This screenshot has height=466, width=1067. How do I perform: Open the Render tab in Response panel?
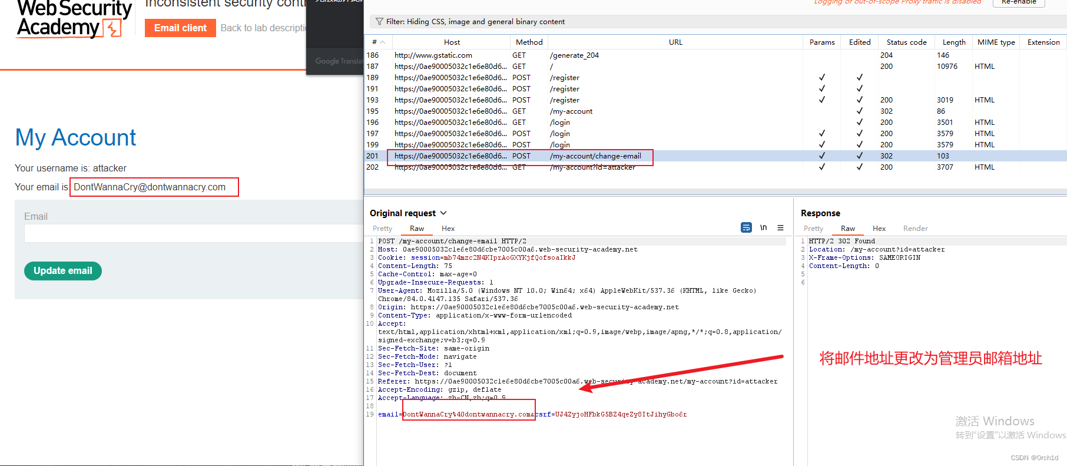click(x=915, y=229)
